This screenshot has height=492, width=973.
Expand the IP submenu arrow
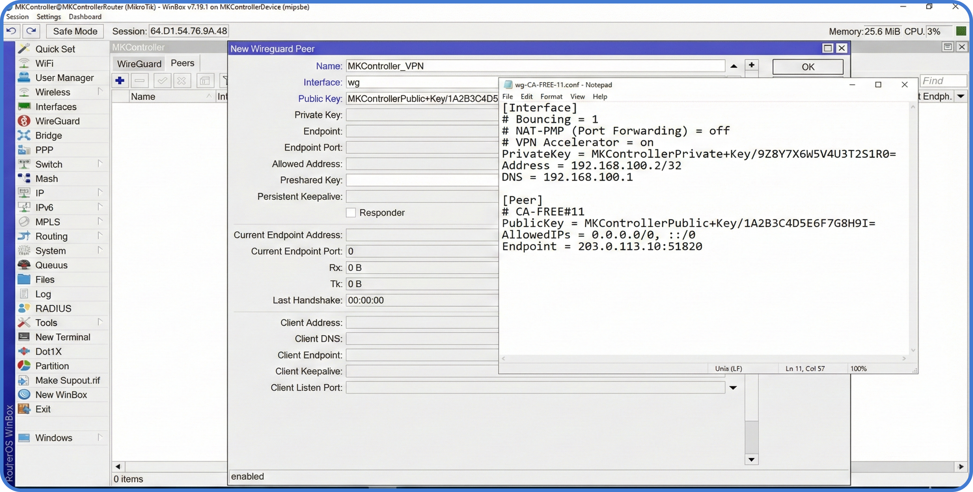coord(100,193)
